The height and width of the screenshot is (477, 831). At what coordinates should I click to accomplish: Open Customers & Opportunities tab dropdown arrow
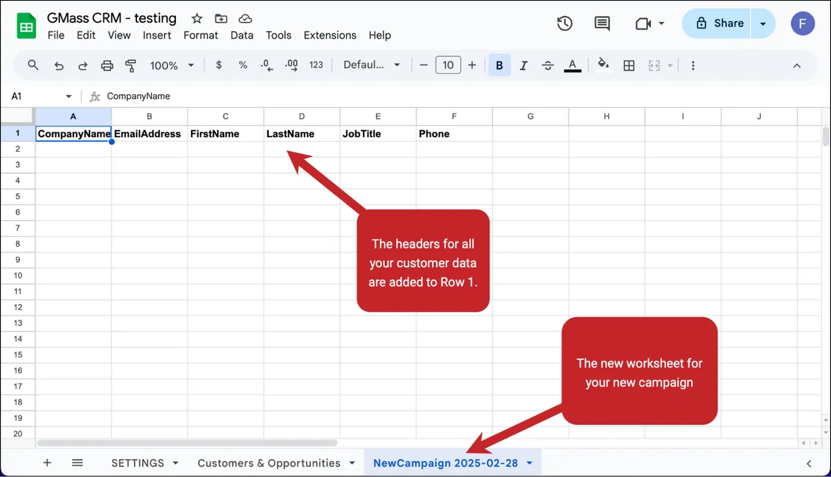coord(352,463)
